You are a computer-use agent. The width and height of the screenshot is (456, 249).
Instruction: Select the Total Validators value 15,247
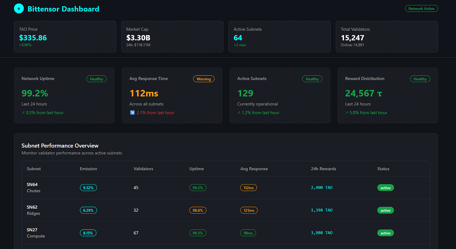click(353, 38)
